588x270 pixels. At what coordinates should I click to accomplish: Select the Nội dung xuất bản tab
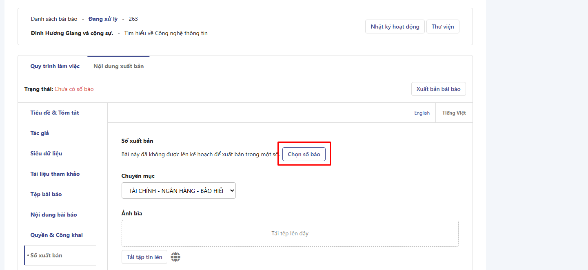click(118, 66)
